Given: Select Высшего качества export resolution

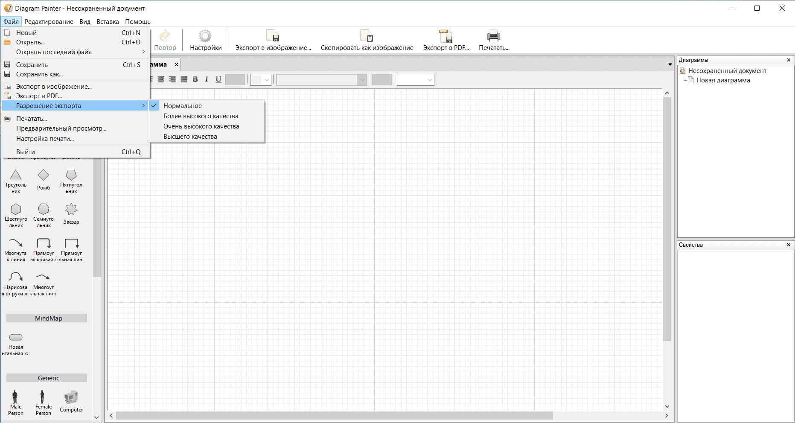Looking at the screenshot, I should 207,137.
